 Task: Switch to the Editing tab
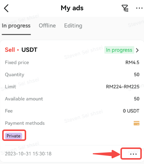tap(73, 26)
